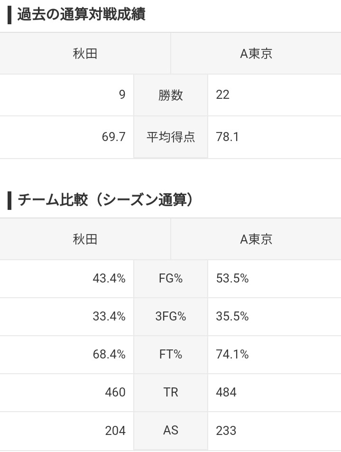341x452 pixels.
Task: Select A Tokyo's 233 assists value
Action: (x=226, y=431)
